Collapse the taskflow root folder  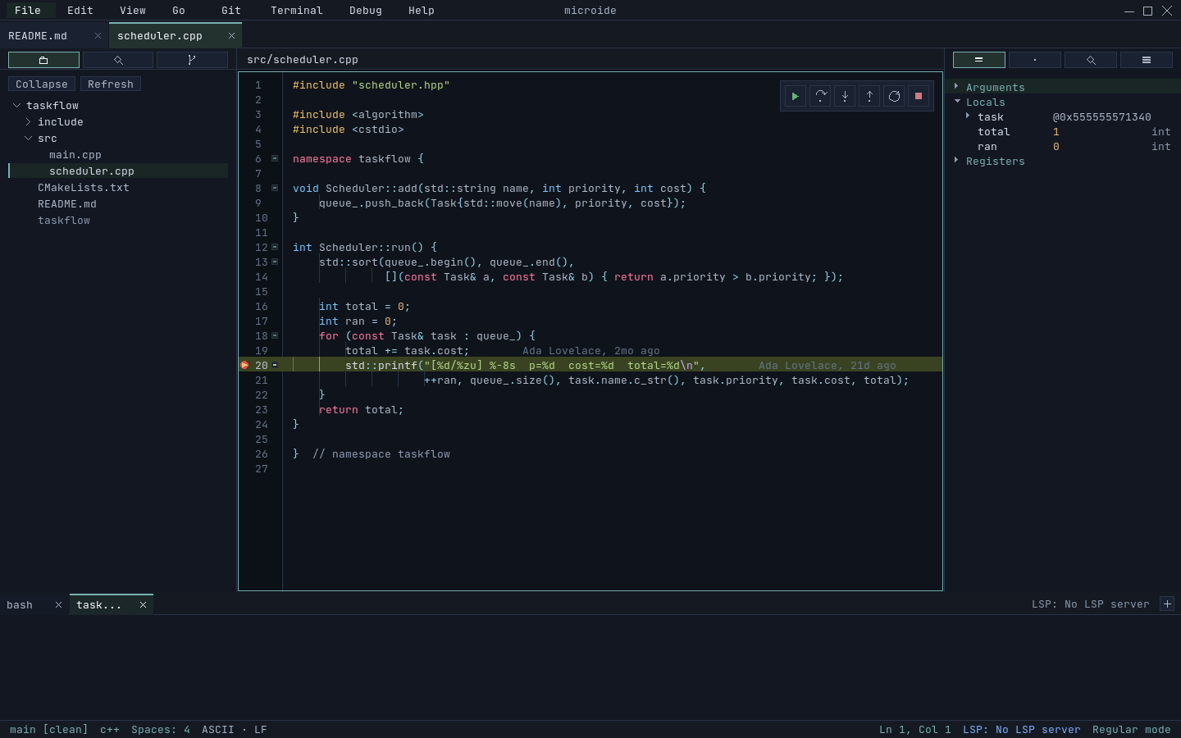[16, 105]
